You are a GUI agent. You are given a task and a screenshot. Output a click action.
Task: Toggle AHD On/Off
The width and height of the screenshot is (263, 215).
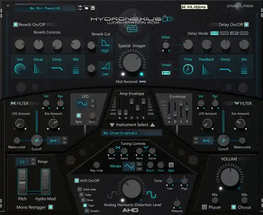click(77, 181)
